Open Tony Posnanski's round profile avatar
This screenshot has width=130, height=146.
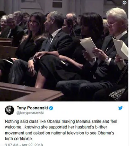pos(10,110)
